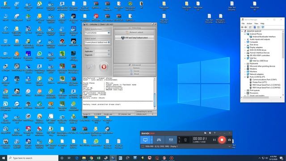Click Bandicam recording timer display
Screen dimensions: 286x161
[200, 139]
